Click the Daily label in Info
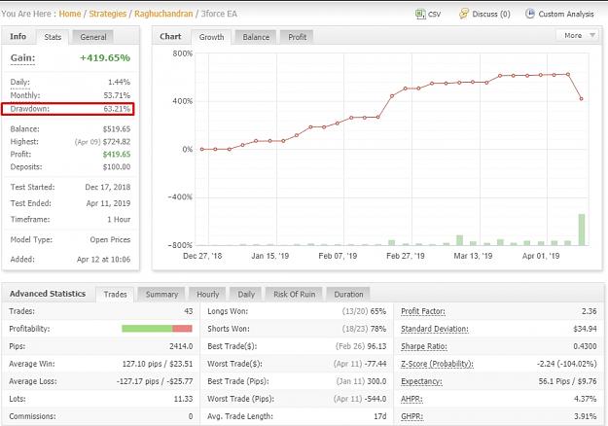The image size is (608, 426). click(19, 82)
